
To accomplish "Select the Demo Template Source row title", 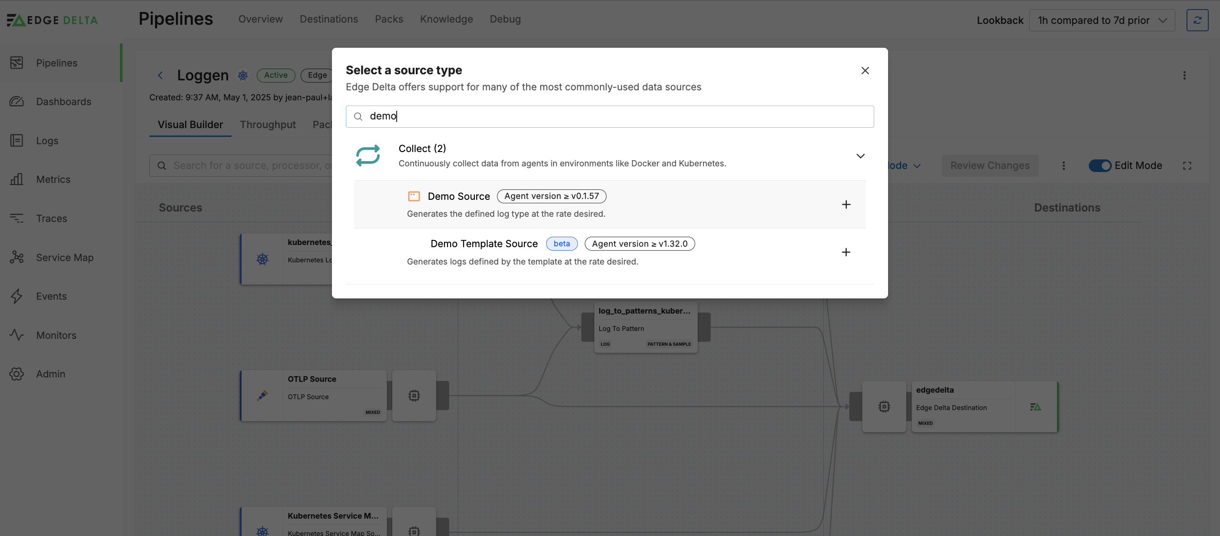I will [484, 244].
